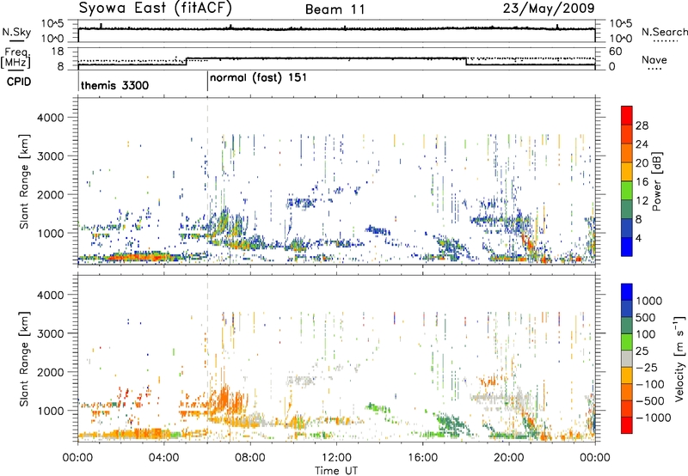Select the 'Velocity [m s-1]' colorbar title
This screenshot has width=688, height=476.
680,358
